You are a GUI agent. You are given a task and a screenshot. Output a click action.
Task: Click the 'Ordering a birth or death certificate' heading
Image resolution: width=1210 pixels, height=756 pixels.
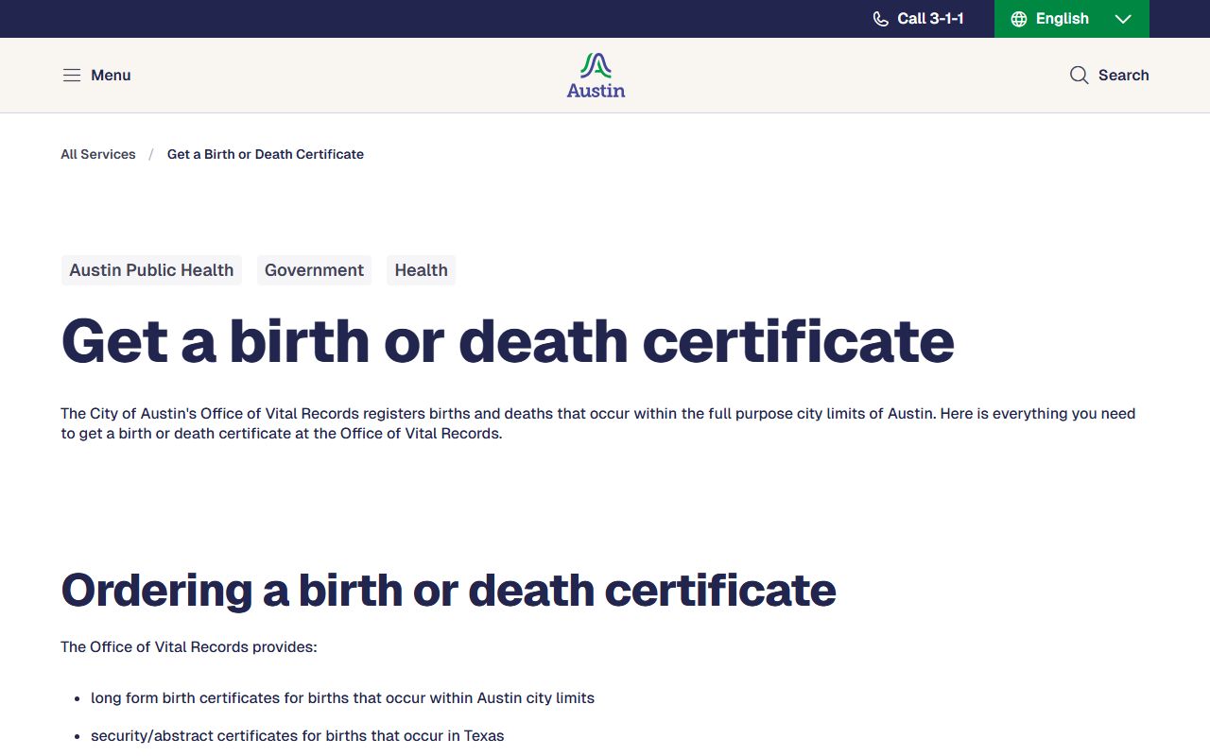click(448, 590)
